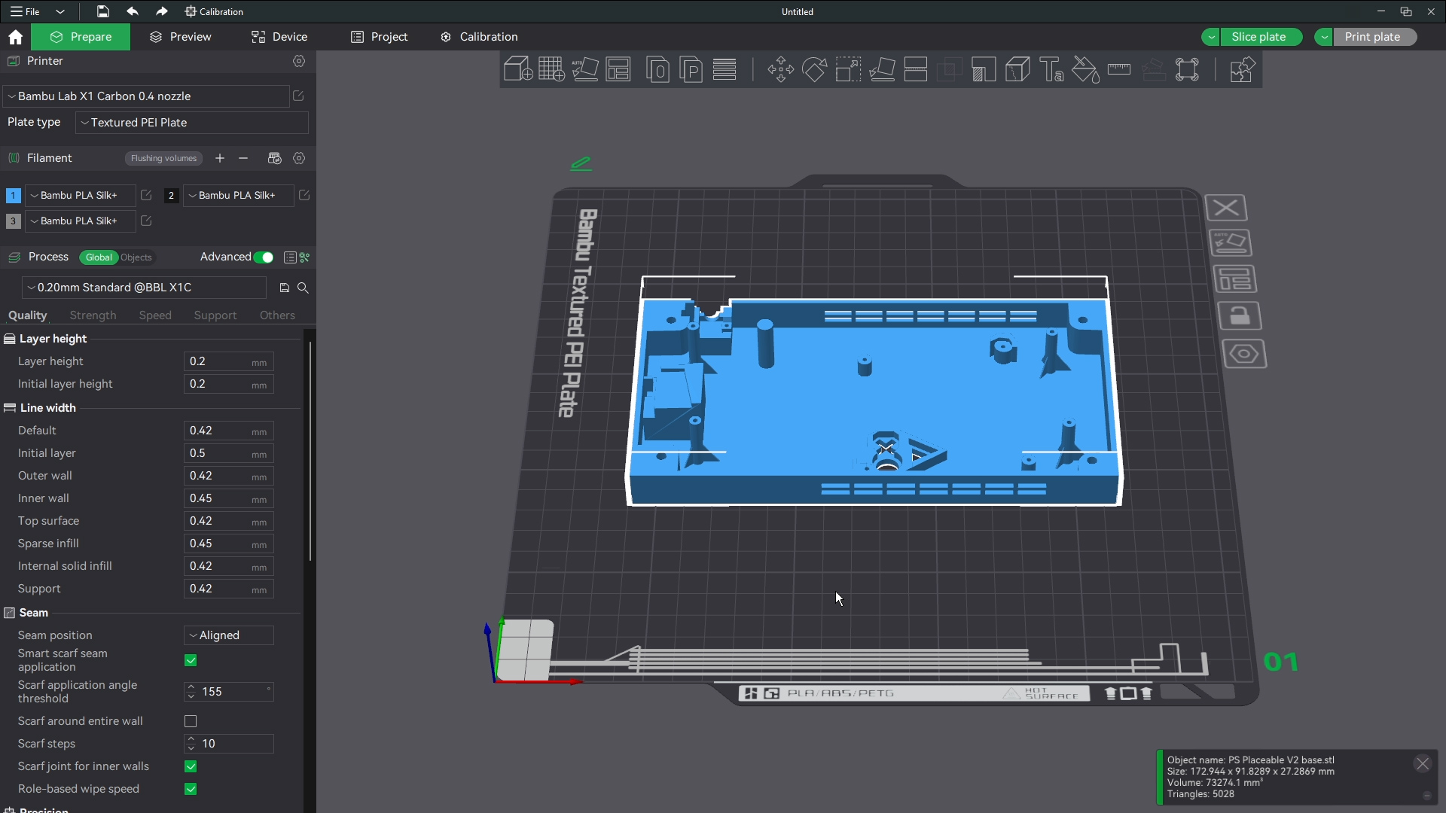Click filament 1 blue color swatch
The height and width of the screenshot is (813, 1446).
click(13, 196)
